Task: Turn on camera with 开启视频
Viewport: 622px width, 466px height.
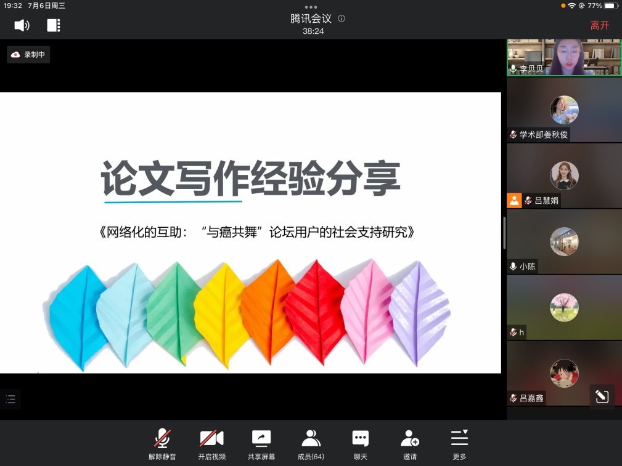Action: [211, 444]
